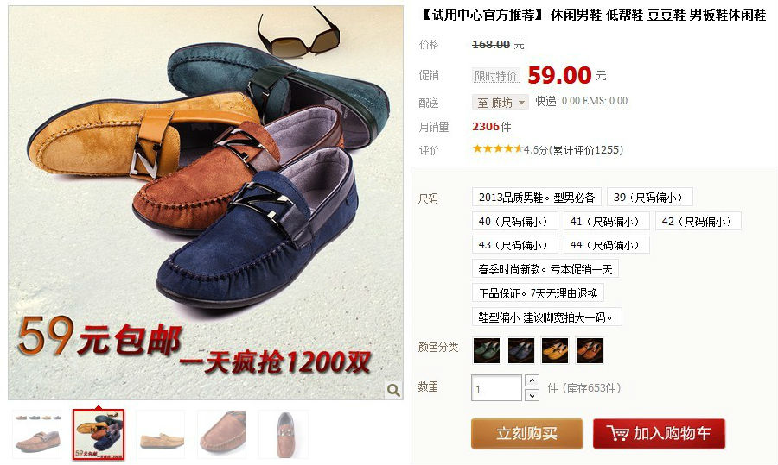The height and width of the screenshot is (465, 778).
Task: Click the 立刻购买 buy now button
Action: coord(526,434)
